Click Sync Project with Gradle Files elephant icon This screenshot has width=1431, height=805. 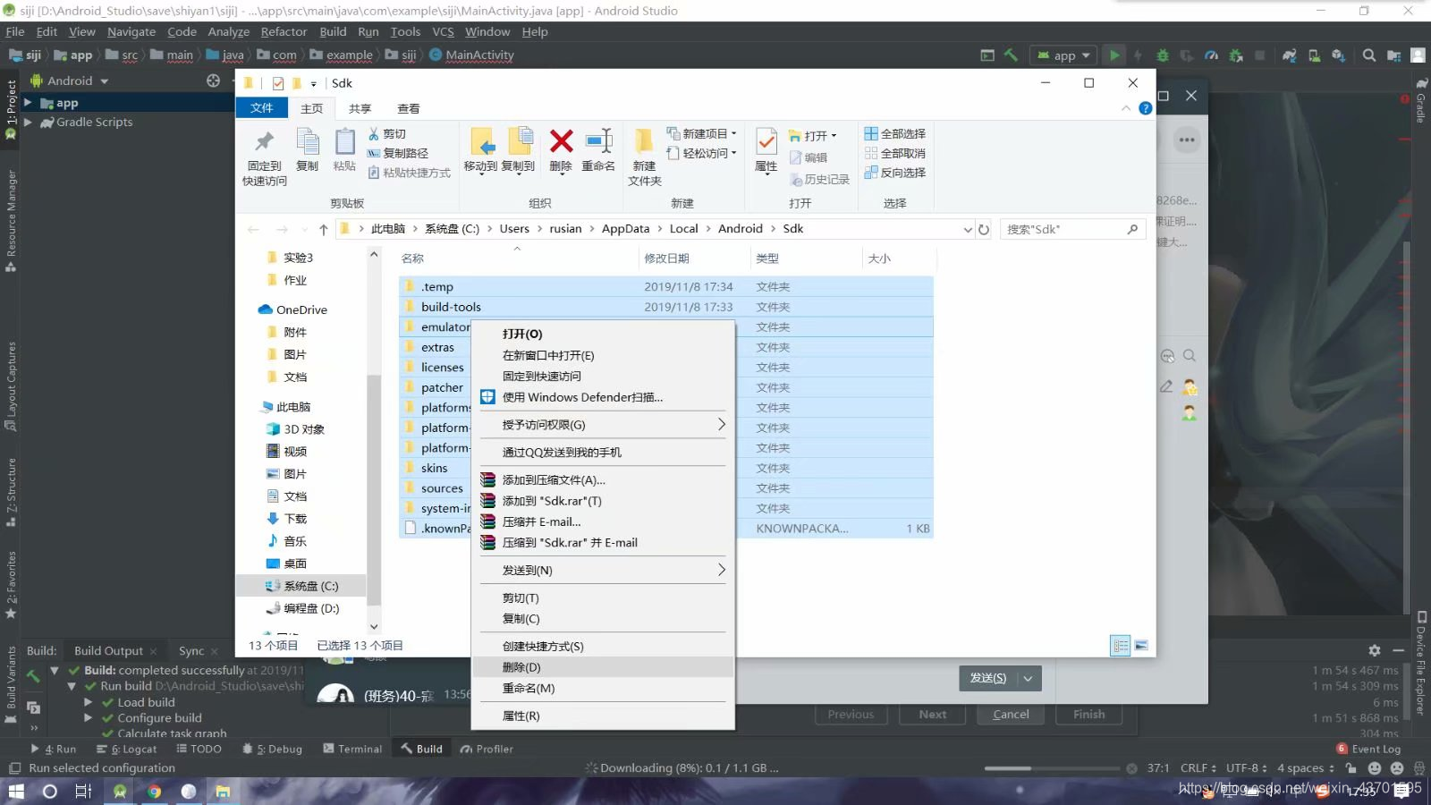click(1289, 55)
